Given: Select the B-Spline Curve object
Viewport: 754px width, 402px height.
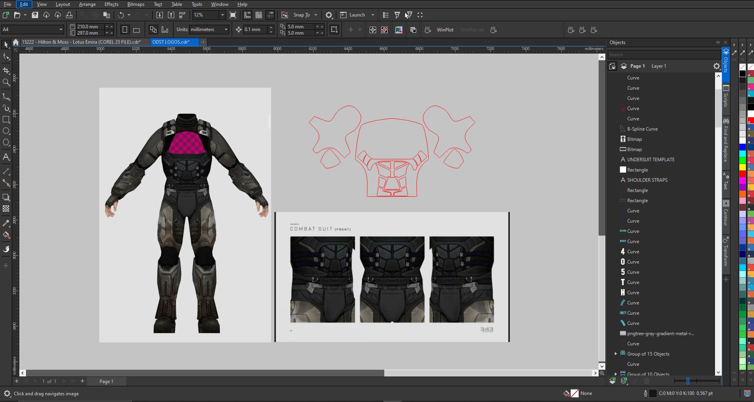Looking at the screenshot, I should [x=642, y=129].
